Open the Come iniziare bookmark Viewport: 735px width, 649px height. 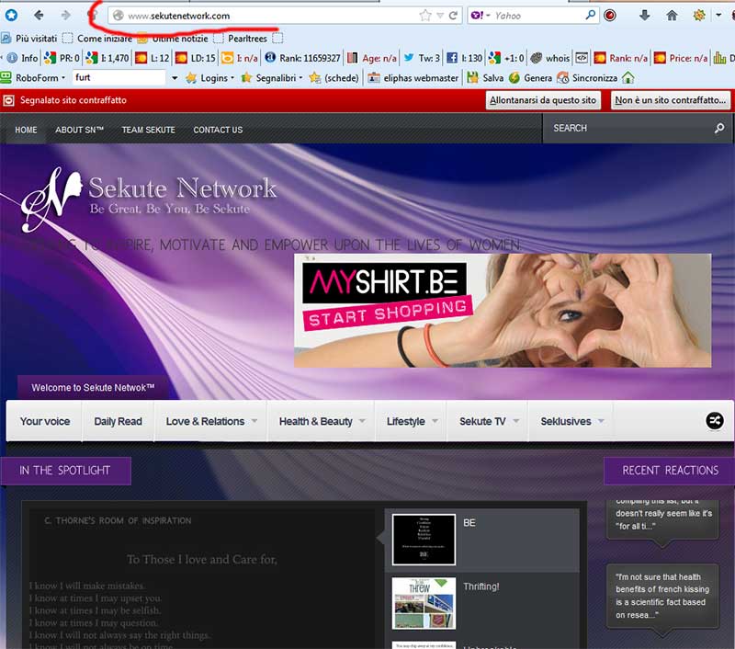coord(97,39)
